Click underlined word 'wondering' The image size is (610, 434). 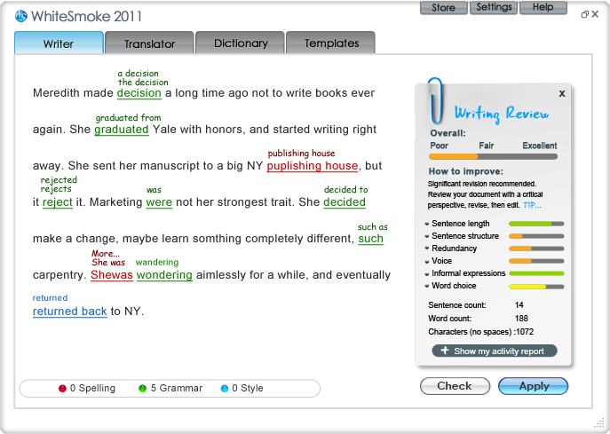(164, 275)
